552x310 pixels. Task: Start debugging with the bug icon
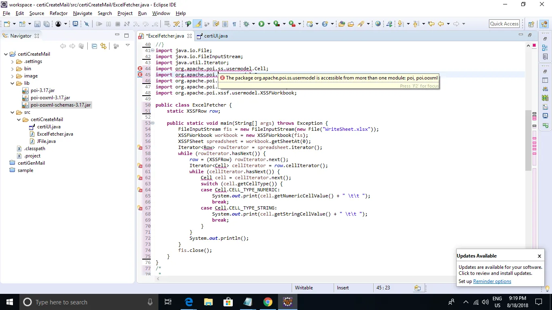point(246,24)
